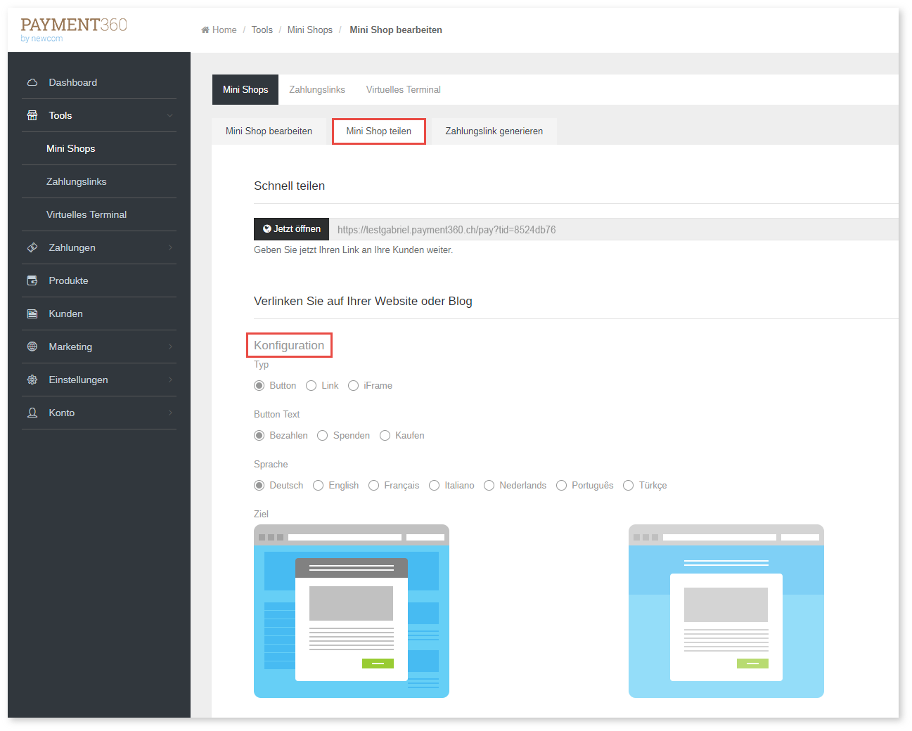Screen dimensions: 912x731
Task: Click the Kunden icon in sidebar
Action: [x=32, y=313]
